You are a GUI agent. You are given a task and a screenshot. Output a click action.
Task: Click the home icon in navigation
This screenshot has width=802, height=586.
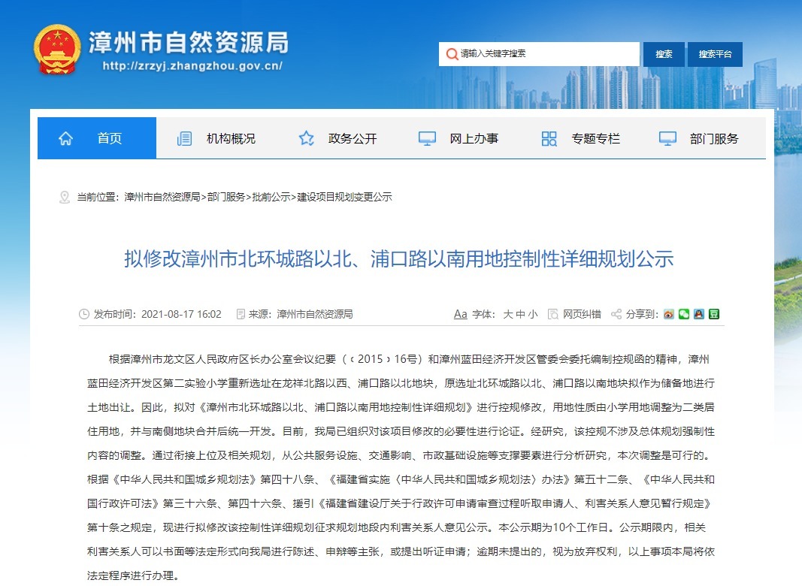coord(65,138)
